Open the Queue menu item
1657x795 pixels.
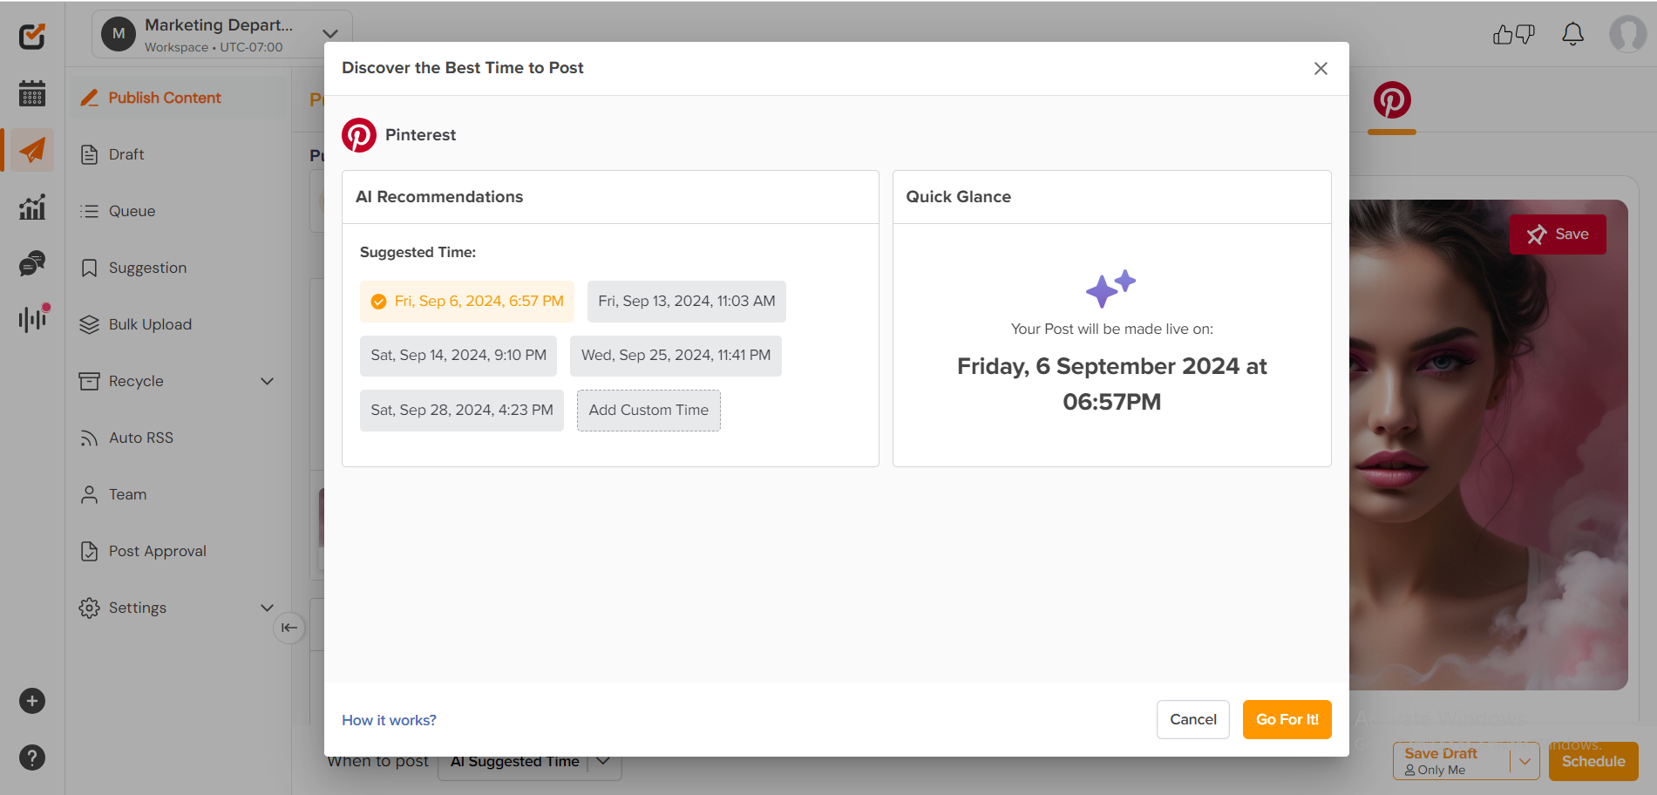132,211
